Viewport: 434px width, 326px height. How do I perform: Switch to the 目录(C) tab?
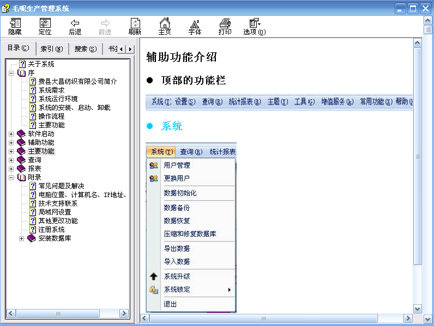tap(19, 48)
